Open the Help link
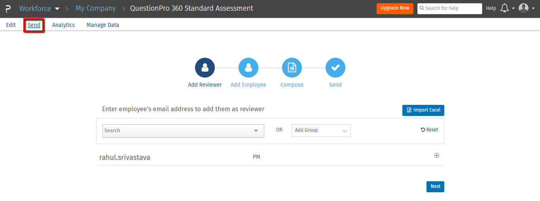 tap(491, 8)
